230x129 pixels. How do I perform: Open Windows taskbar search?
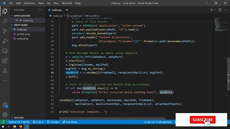coord(9,126)
